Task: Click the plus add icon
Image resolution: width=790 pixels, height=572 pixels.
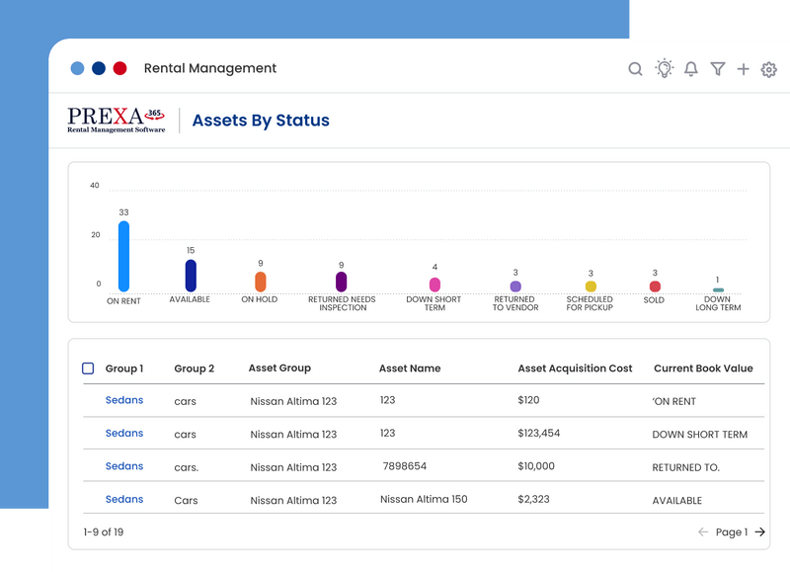Action: point(744,69)
